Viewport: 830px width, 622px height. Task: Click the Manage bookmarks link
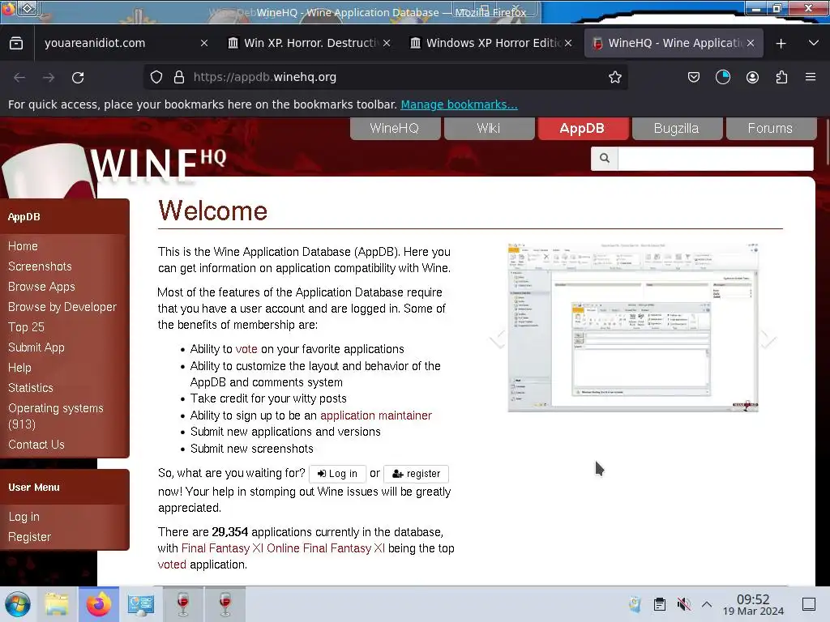click(459, 104)
